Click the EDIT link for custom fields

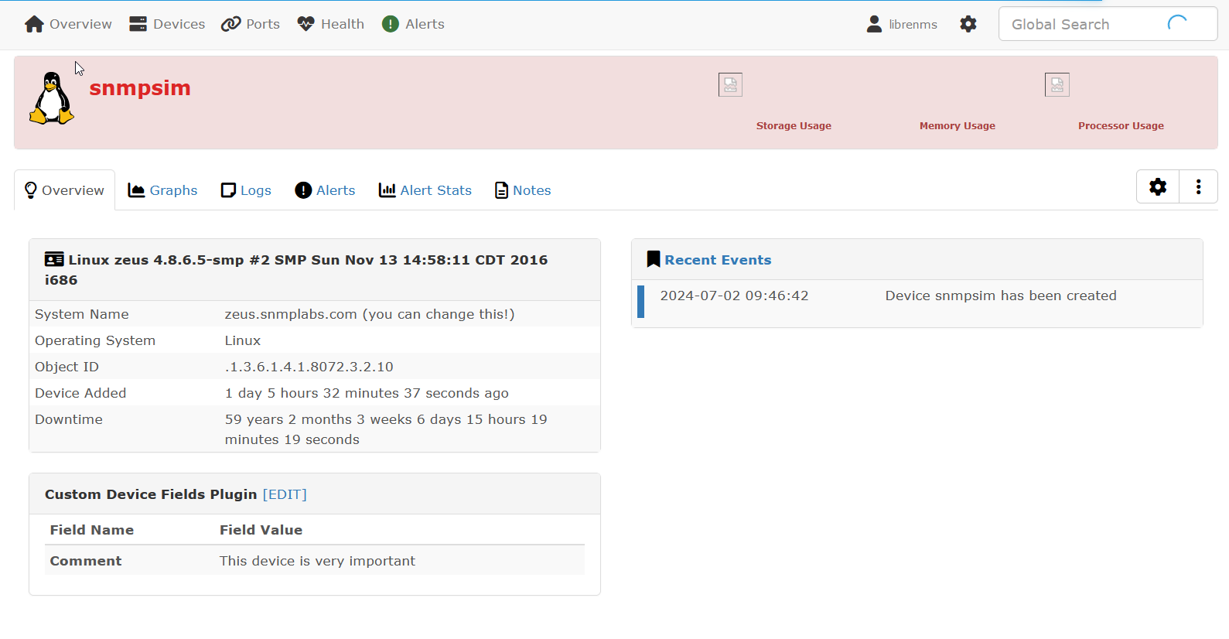coord(285,494)
